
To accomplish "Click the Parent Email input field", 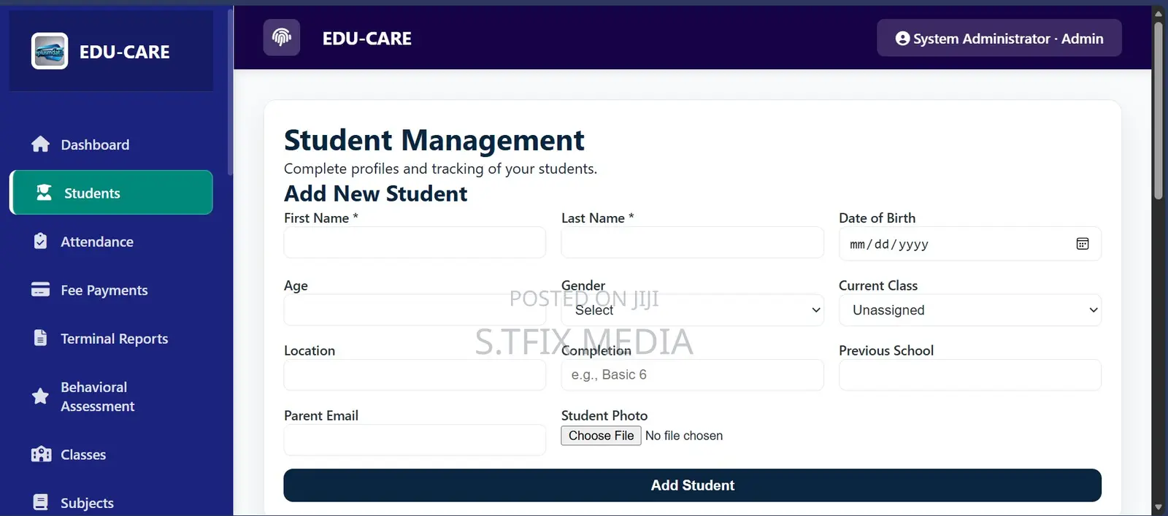I will click(x=415, y=439).
